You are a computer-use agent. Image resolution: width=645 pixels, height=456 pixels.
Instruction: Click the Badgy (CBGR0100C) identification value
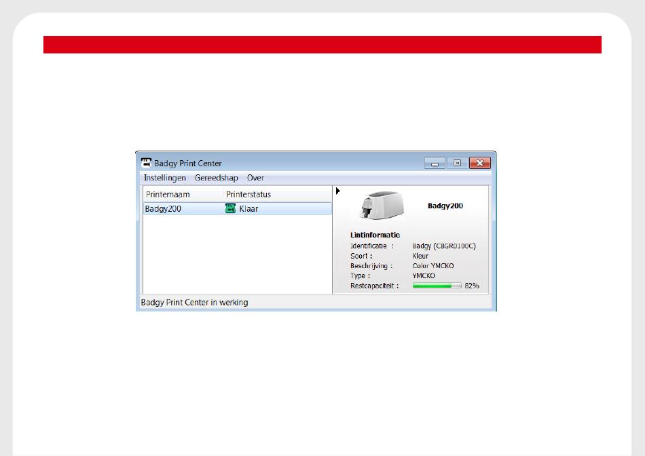click(x=444, y=246)
